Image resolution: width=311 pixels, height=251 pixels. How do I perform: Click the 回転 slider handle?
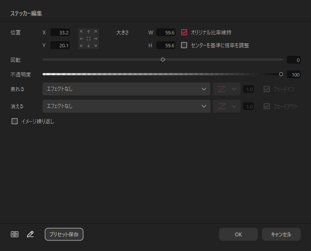point(163,60)
